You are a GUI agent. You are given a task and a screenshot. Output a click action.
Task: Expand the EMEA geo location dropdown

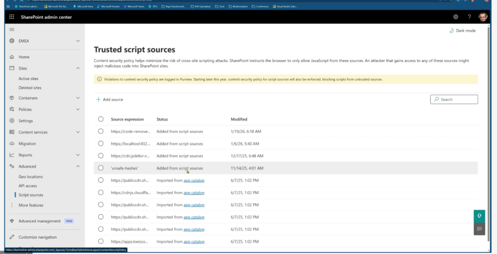coord(78,41)
